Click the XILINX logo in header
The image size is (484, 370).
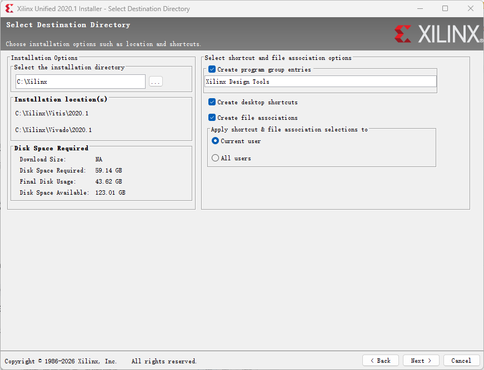tap(438, 34)
